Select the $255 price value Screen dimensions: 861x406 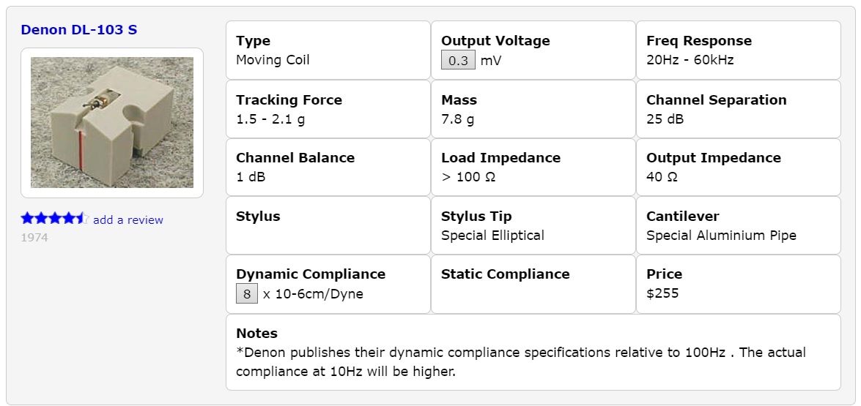(x=662, y=293)
